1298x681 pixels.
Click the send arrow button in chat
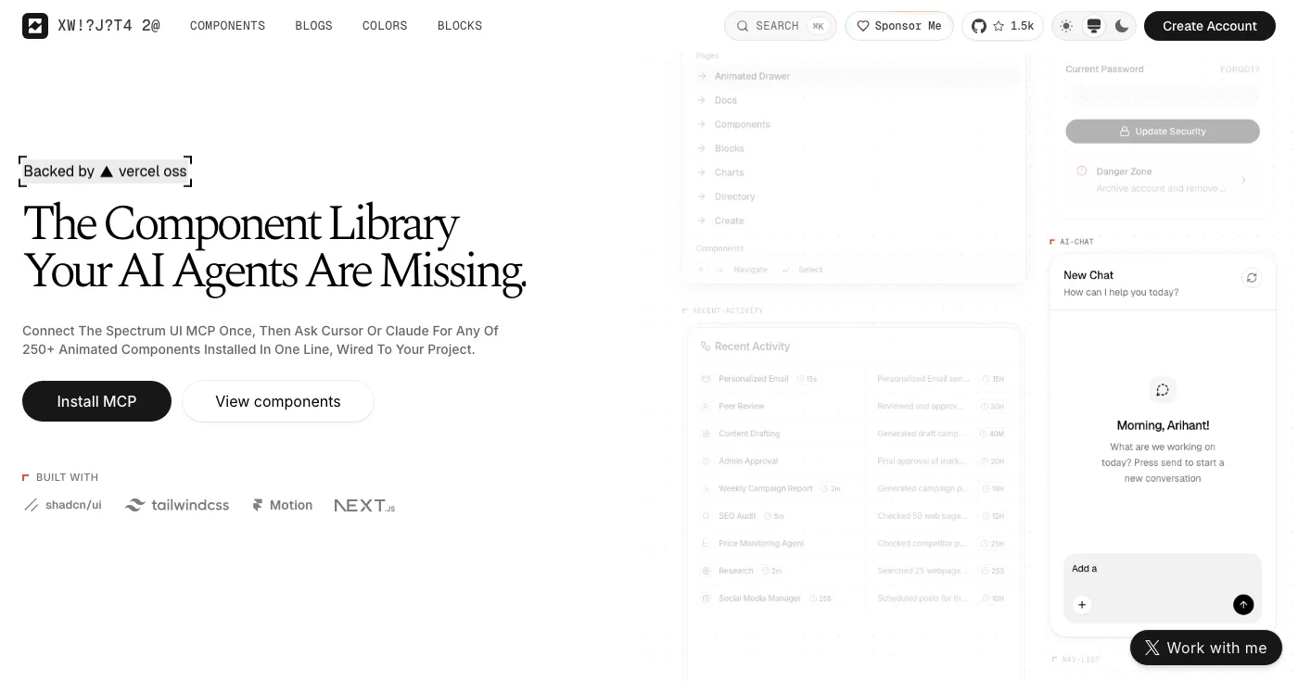tap(1243, 604)
